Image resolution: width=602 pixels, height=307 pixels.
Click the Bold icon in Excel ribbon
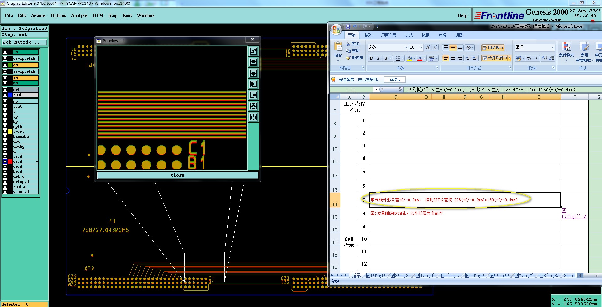coord(371,58)
